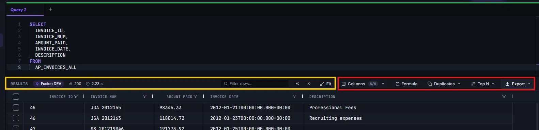This screenshot has width=539, height=130.
Task: Open filter icon on INVOICE ID column
Action: pos(76,97)
